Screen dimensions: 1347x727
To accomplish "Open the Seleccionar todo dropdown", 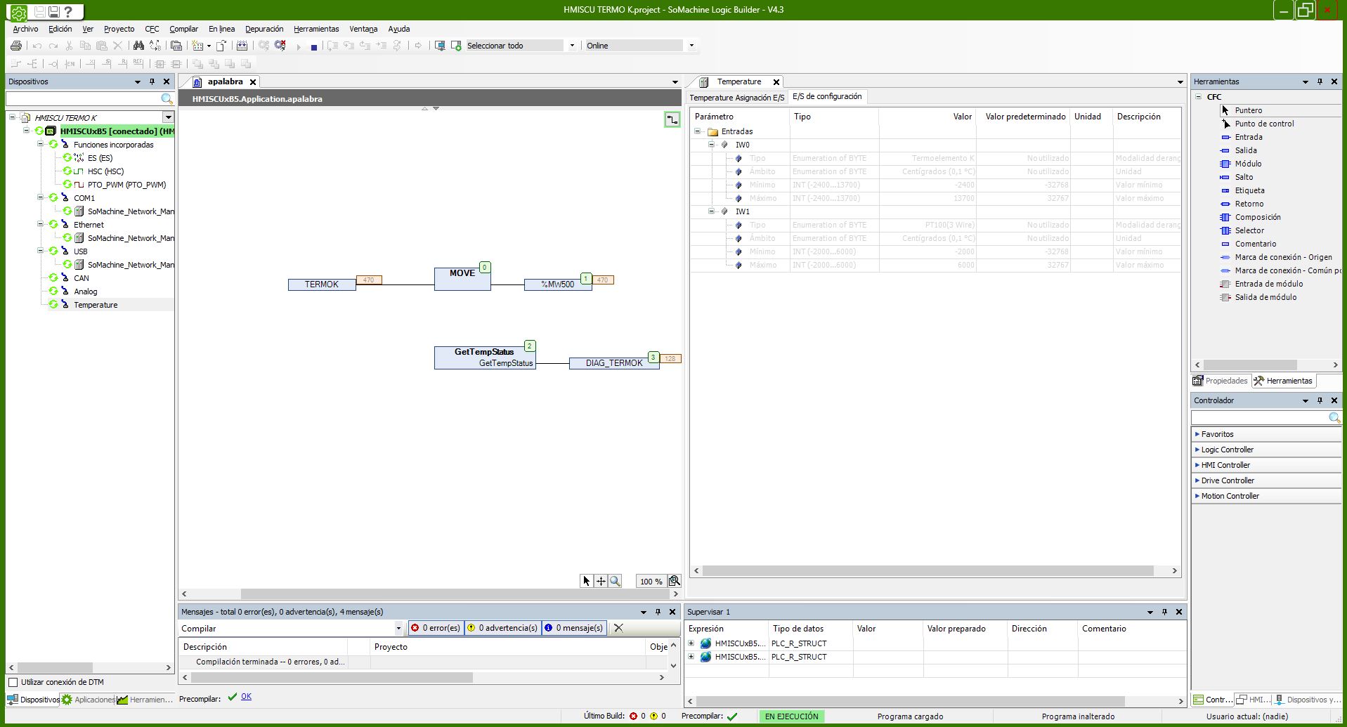I will click(572, 46).
